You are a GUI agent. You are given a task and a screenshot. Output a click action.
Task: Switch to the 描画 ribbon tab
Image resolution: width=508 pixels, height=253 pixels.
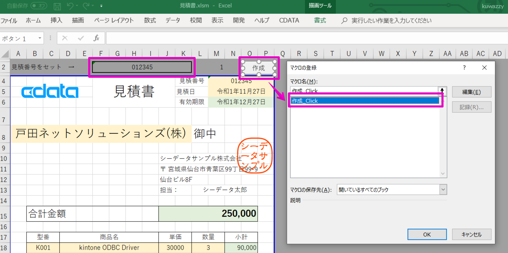tap(78, 20)
